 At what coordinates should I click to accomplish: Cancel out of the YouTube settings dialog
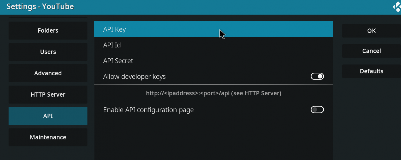point(371,51)
